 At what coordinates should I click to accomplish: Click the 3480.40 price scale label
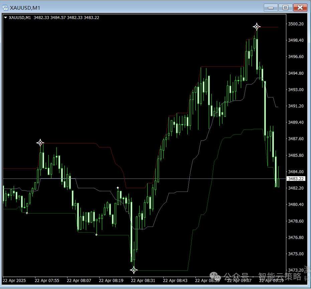click(x=296, y=204)
